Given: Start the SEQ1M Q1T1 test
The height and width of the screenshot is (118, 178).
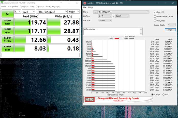Looking at the screenshot, I should click(8, 31).
